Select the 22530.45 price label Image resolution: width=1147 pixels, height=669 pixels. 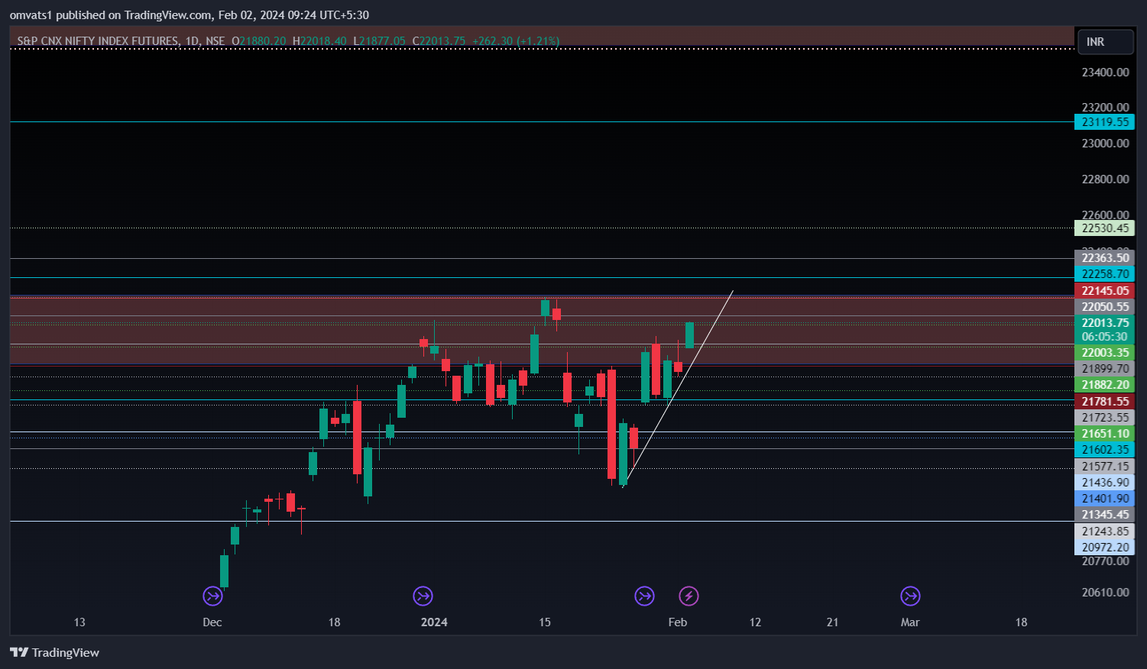1104,228
